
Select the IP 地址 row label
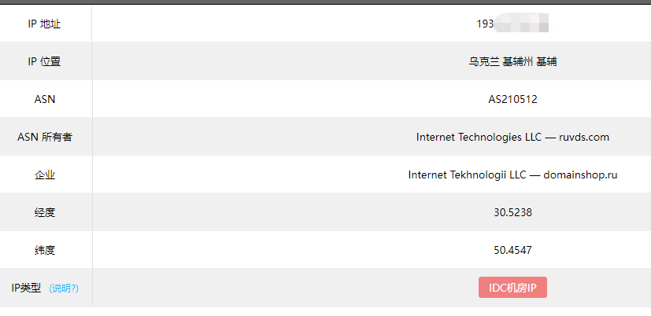pyautogui.click(x=45, y=24)
